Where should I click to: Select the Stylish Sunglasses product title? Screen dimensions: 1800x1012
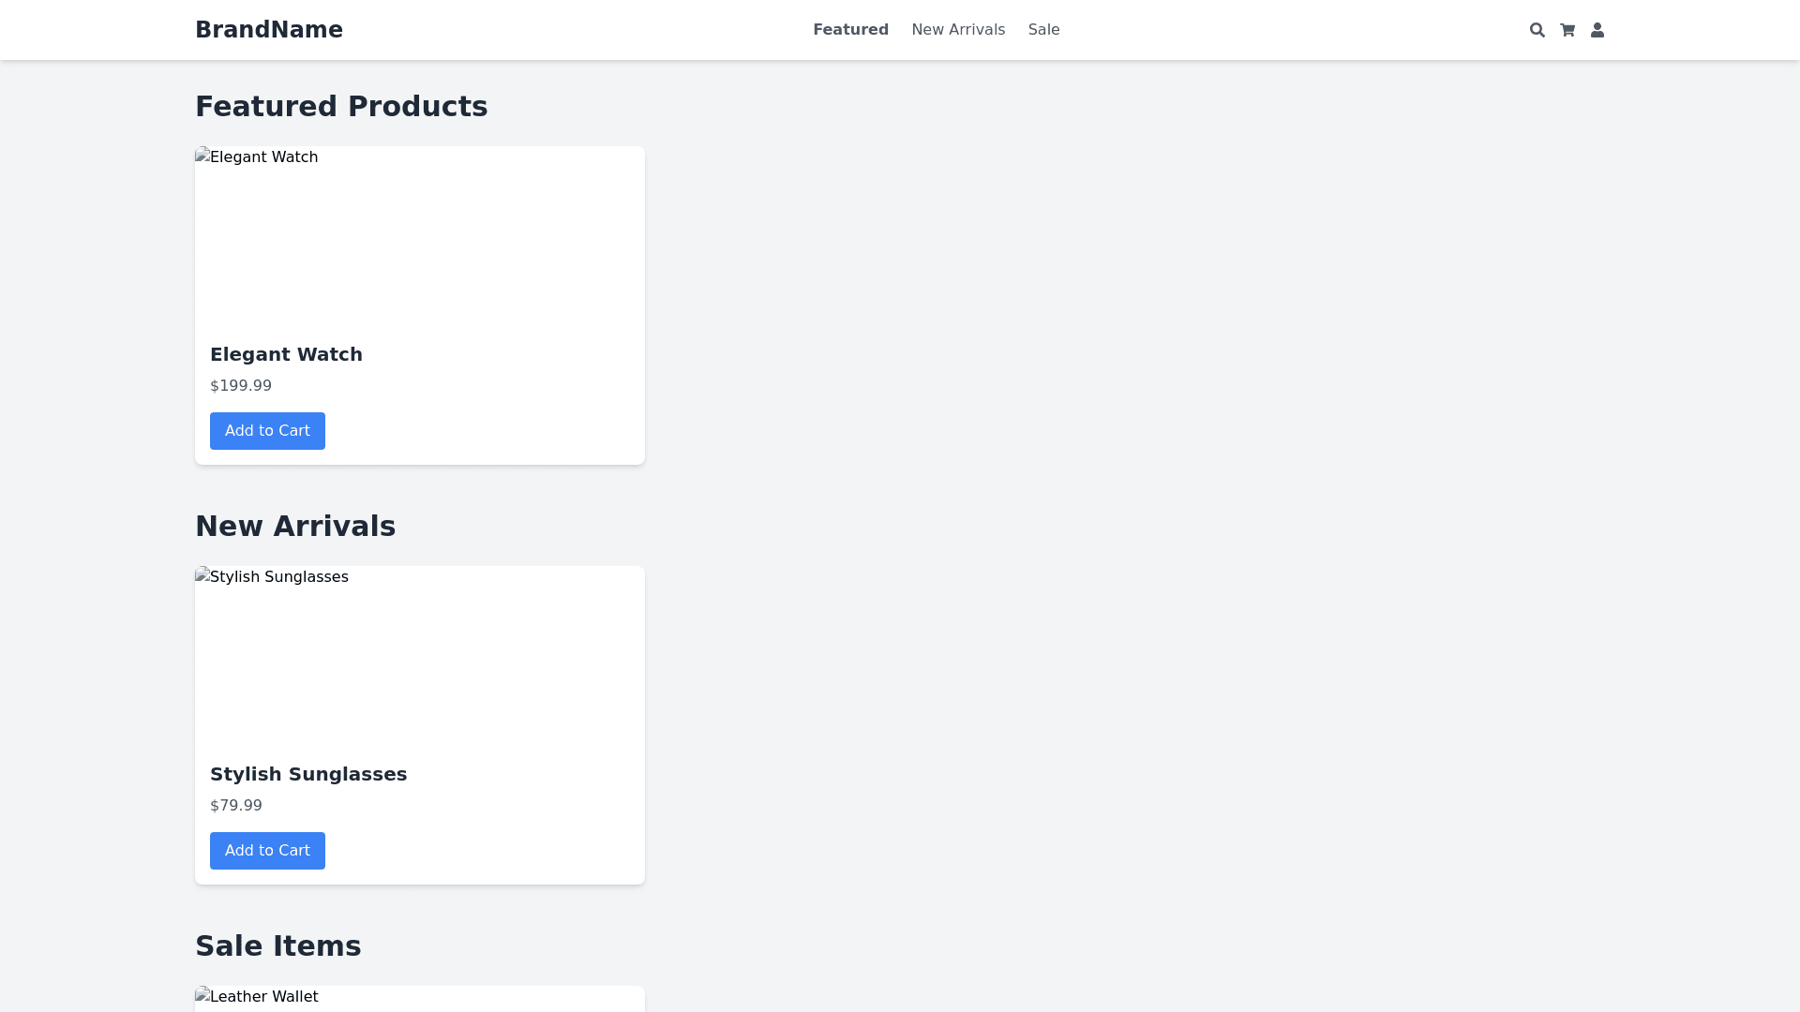(x=308, y=774)
